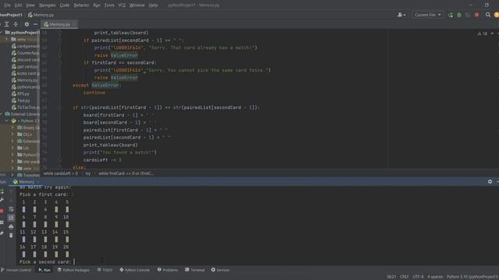Open the Refactor menu
The height and width of the screenshot is (280, 499).
pos(81,5)
